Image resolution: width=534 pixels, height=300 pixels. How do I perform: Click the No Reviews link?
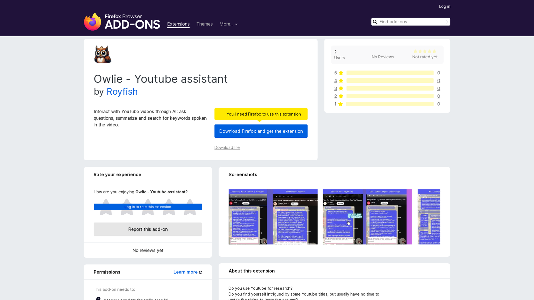tap(383, 57)
